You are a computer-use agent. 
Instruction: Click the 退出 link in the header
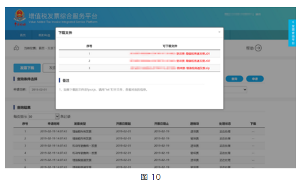click(258, 14)
